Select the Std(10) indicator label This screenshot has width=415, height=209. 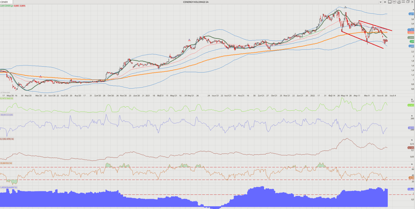click(6, 98)
